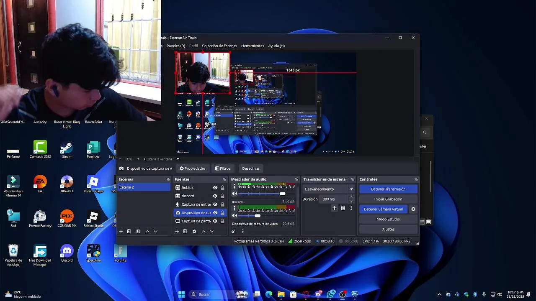Open Ajustes from Controles panel
This screenshot has height=301, width=536.
388,229
